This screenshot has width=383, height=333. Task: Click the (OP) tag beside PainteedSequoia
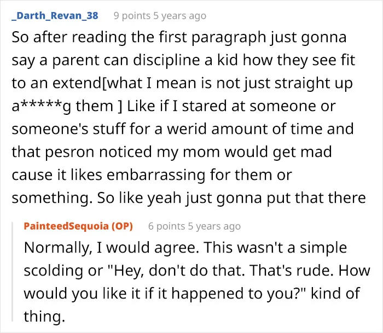coord(122,226)
